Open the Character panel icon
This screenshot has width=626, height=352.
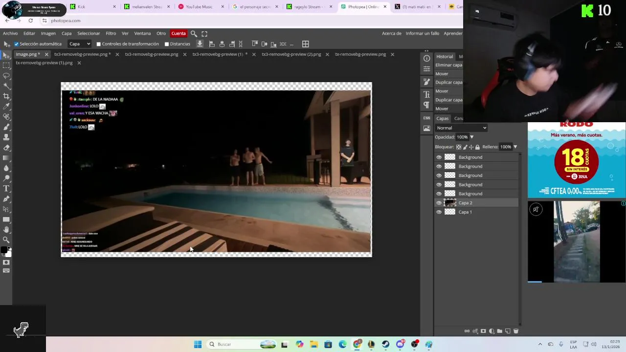point(426,94)
